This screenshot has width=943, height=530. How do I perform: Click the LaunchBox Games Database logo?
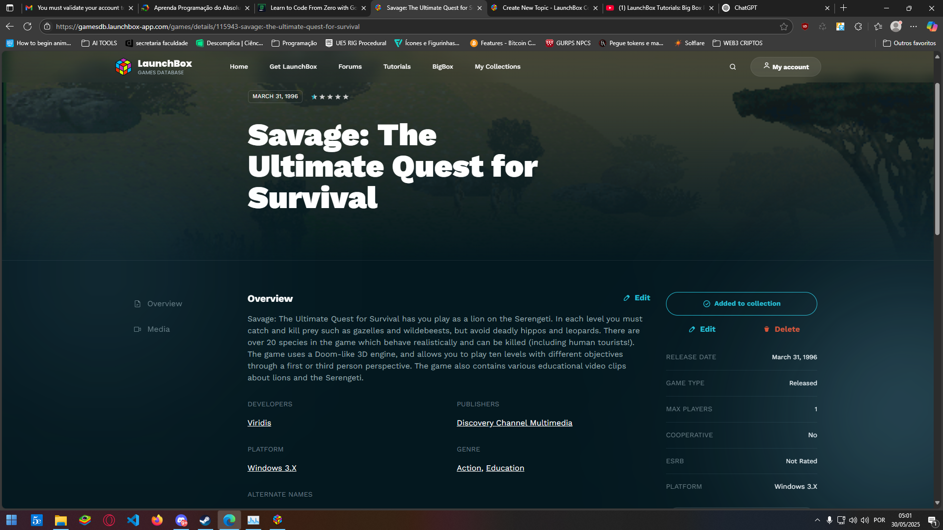(154, 67)
